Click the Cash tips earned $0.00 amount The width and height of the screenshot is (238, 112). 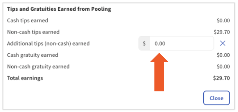pos(223,20)
